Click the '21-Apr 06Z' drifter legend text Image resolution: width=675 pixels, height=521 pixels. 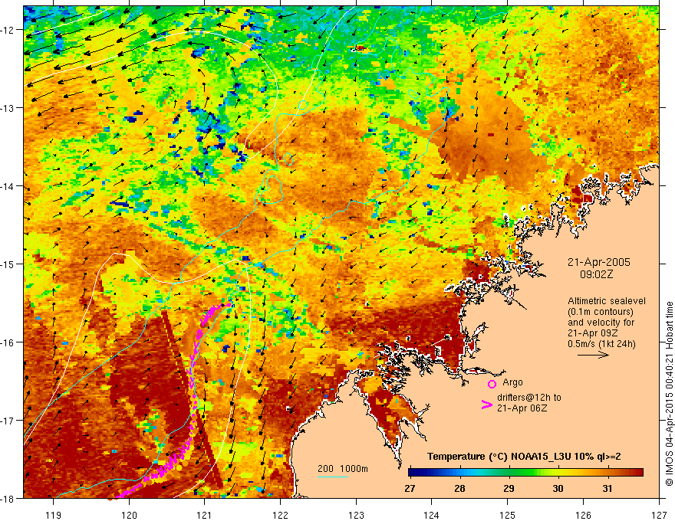522,408
